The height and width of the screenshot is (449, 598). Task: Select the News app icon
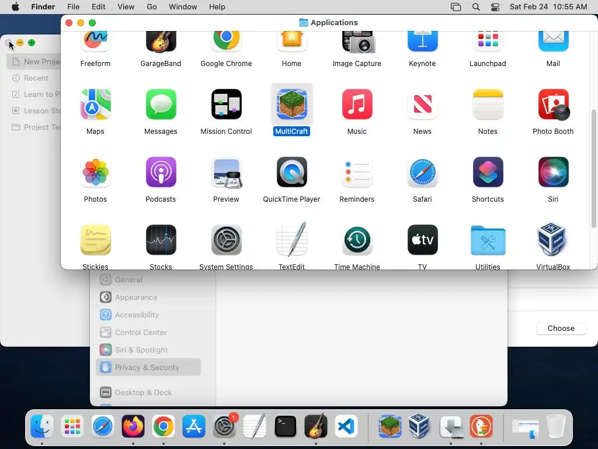tap(423, 104)
